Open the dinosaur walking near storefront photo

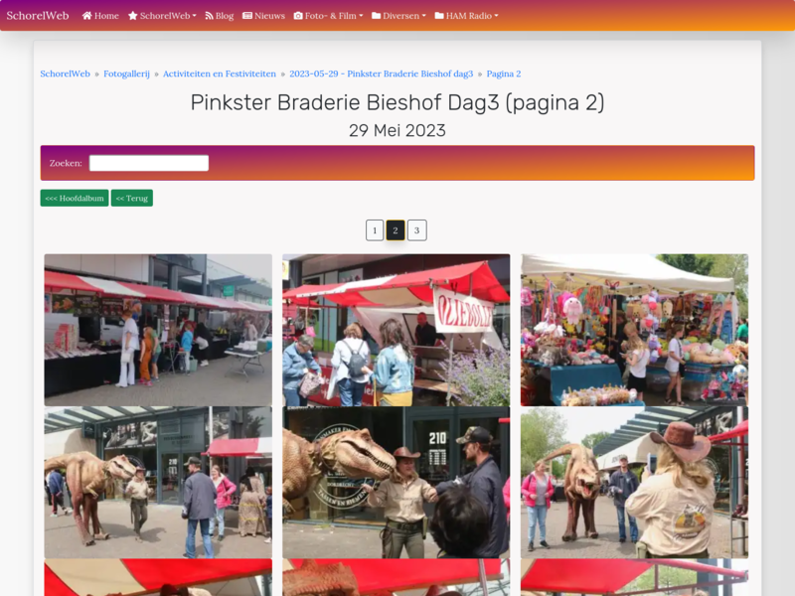tap(158, 483)
